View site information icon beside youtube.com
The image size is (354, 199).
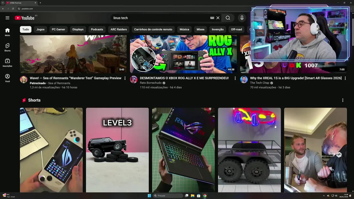[x=19, y=9]
